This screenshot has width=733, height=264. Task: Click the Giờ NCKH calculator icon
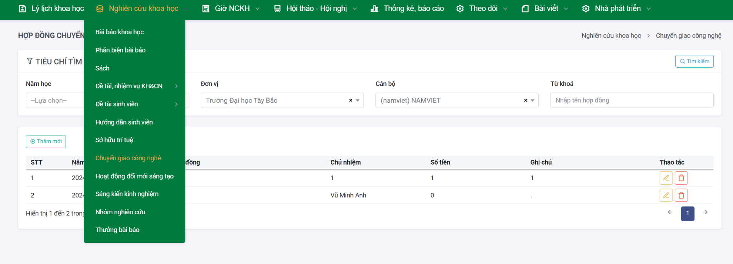pos(206,9)
